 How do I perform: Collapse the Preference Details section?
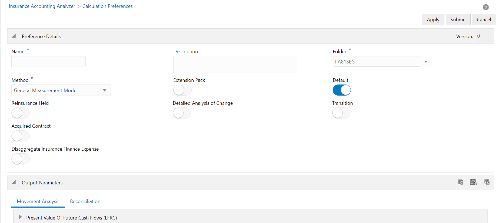14,36
